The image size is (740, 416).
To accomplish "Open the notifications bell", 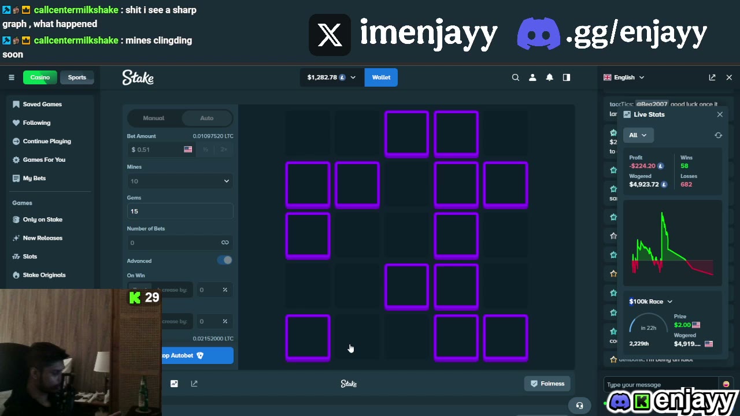I will coord(550,77).
